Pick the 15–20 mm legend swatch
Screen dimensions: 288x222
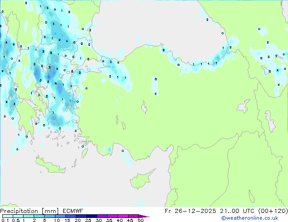coord(70,216)
